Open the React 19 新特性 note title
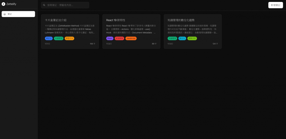 [116, 20]
